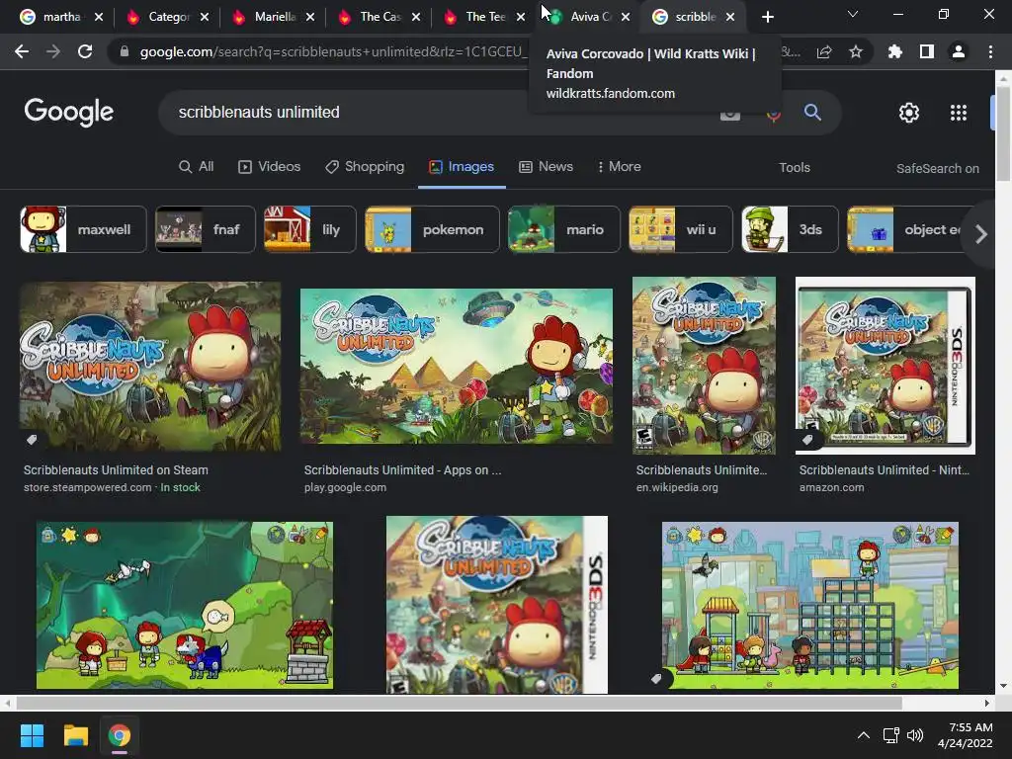The image size is (1012, 759).
Task: Go back to previous page
Action: pos(22,51)
